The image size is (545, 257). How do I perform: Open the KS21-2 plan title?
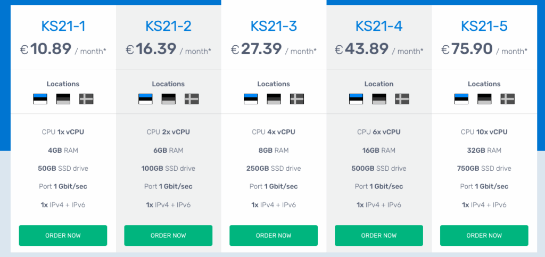[168, 26]
